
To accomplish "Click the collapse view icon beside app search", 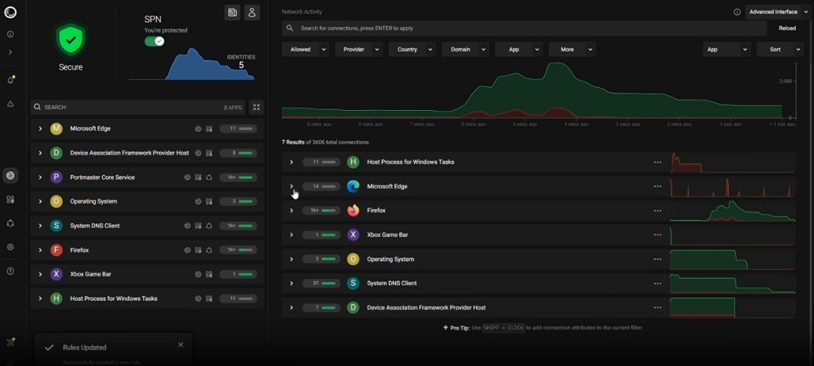I will click(256, 107).
